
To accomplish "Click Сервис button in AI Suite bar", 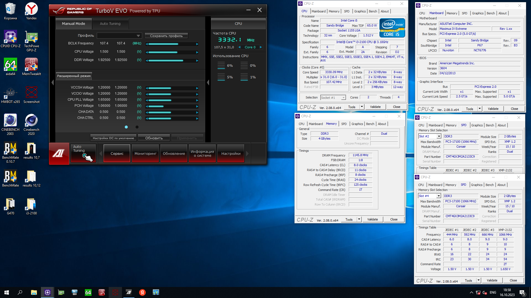I will tap(117, 153).
